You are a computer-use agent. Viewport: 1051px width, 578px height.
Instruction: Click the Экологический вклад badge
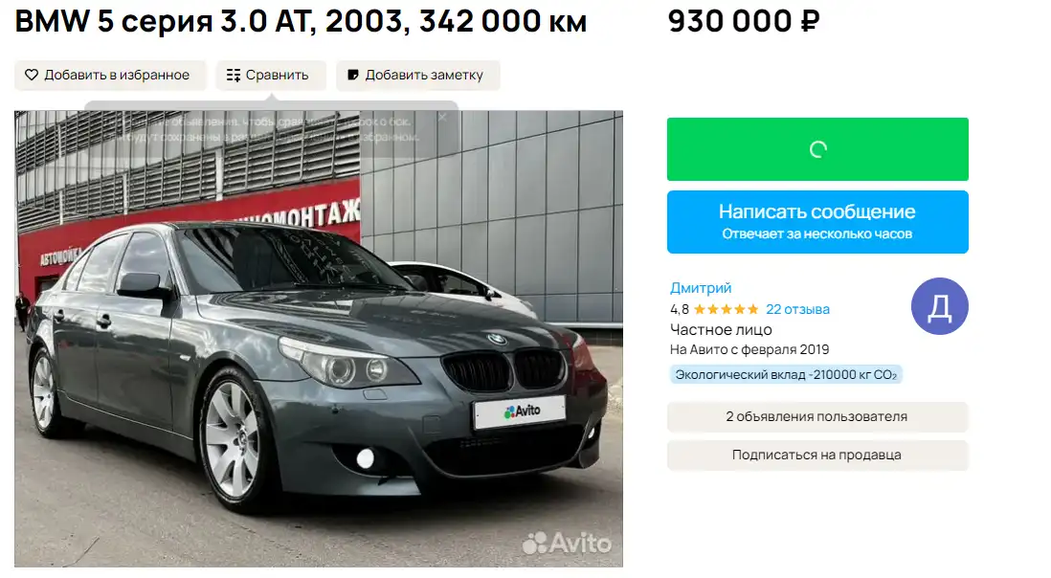[x=786, y=374]
